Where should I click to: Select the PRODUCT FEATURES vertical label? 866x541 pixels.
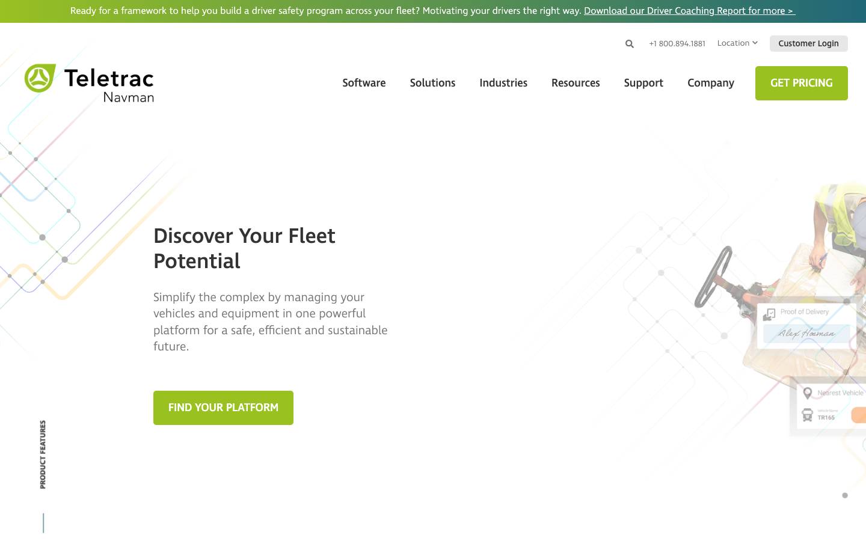tap(43, 454)
